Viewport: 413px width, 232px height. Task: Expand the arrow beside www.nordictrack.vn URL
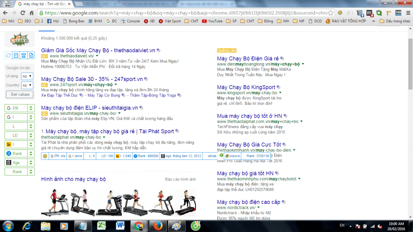click(x=259, y=208)
